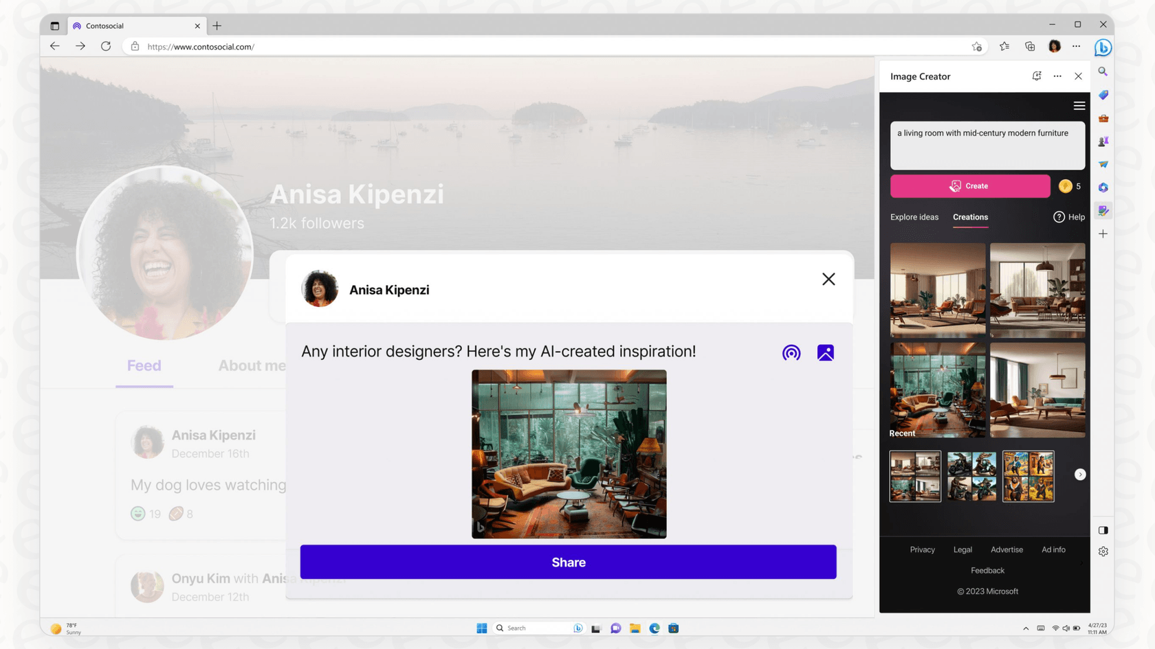The width and height of the screenshot is (1155, 649).
Task: Click the purple image icon on the post
Action: [x=825, y=352]
